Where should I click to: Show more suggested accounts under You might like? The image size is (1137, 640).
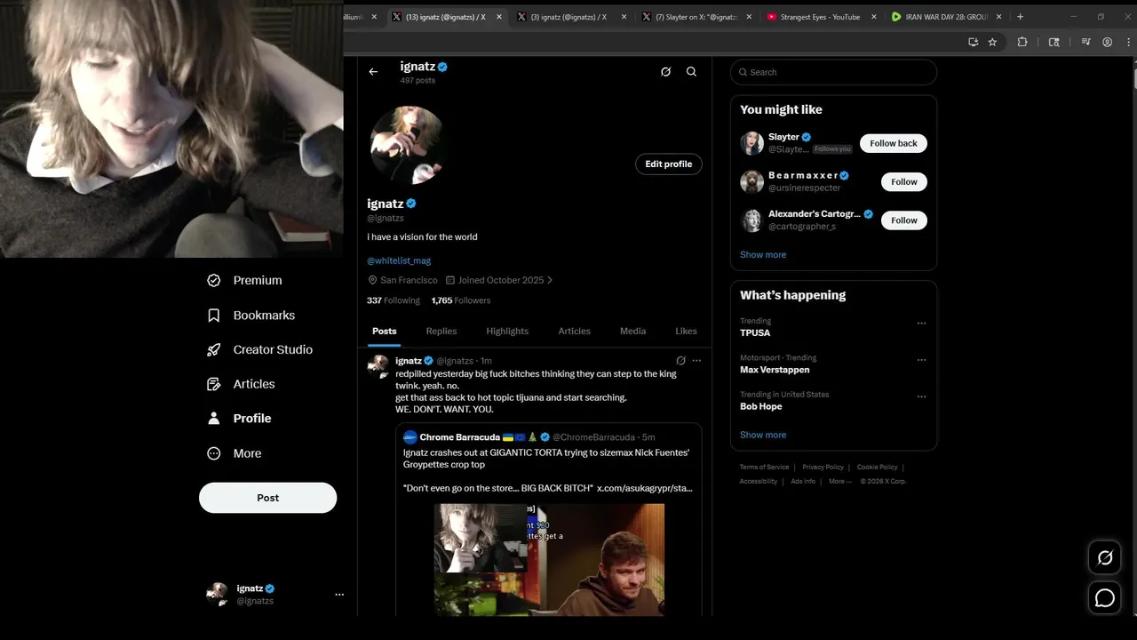pyautogui.click(x=763, y=255)
